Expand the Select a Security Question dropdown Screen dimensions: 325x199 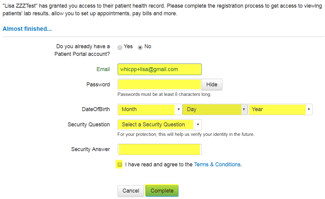157,125
